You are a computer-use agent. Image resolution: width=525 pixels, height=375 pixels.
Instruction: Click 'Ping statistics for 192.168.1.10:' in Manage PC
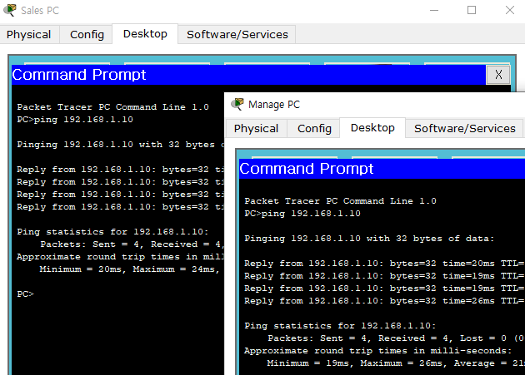click(340, 326)
